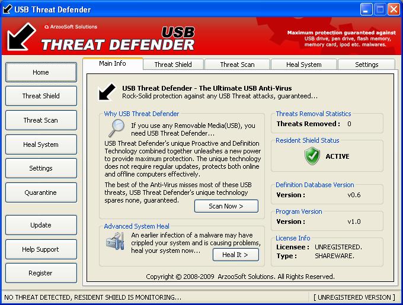Start a scan with Scan Now button

click(226, 206)
